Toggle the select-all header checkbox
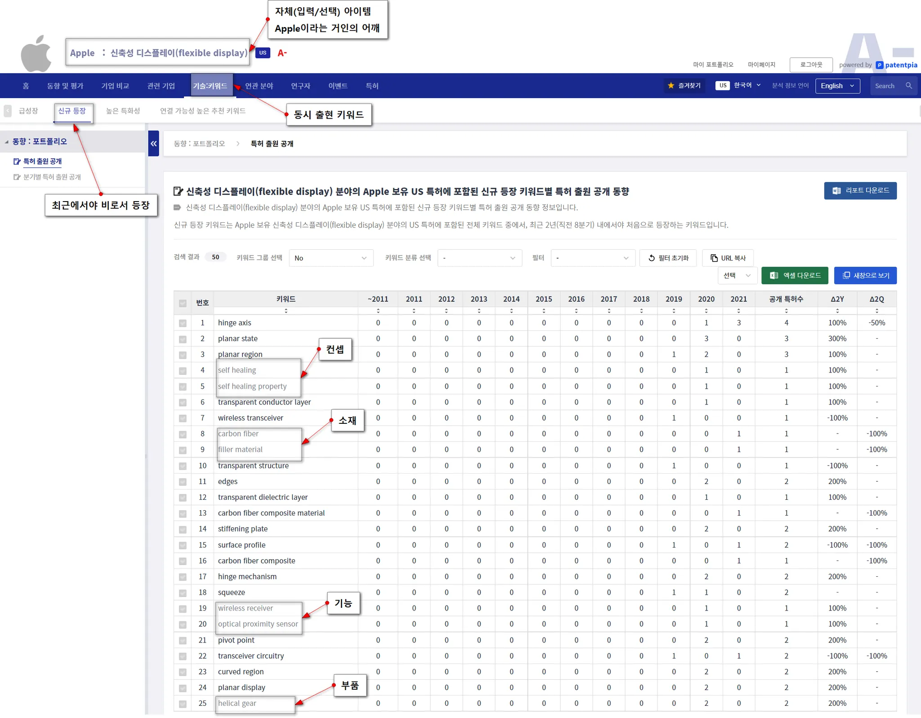Screen dimensions: 921x718 [183, 303]
